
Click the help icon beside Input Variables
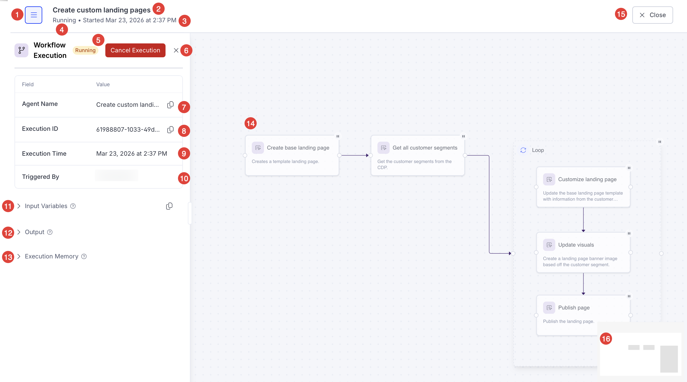tap(73, 206)
